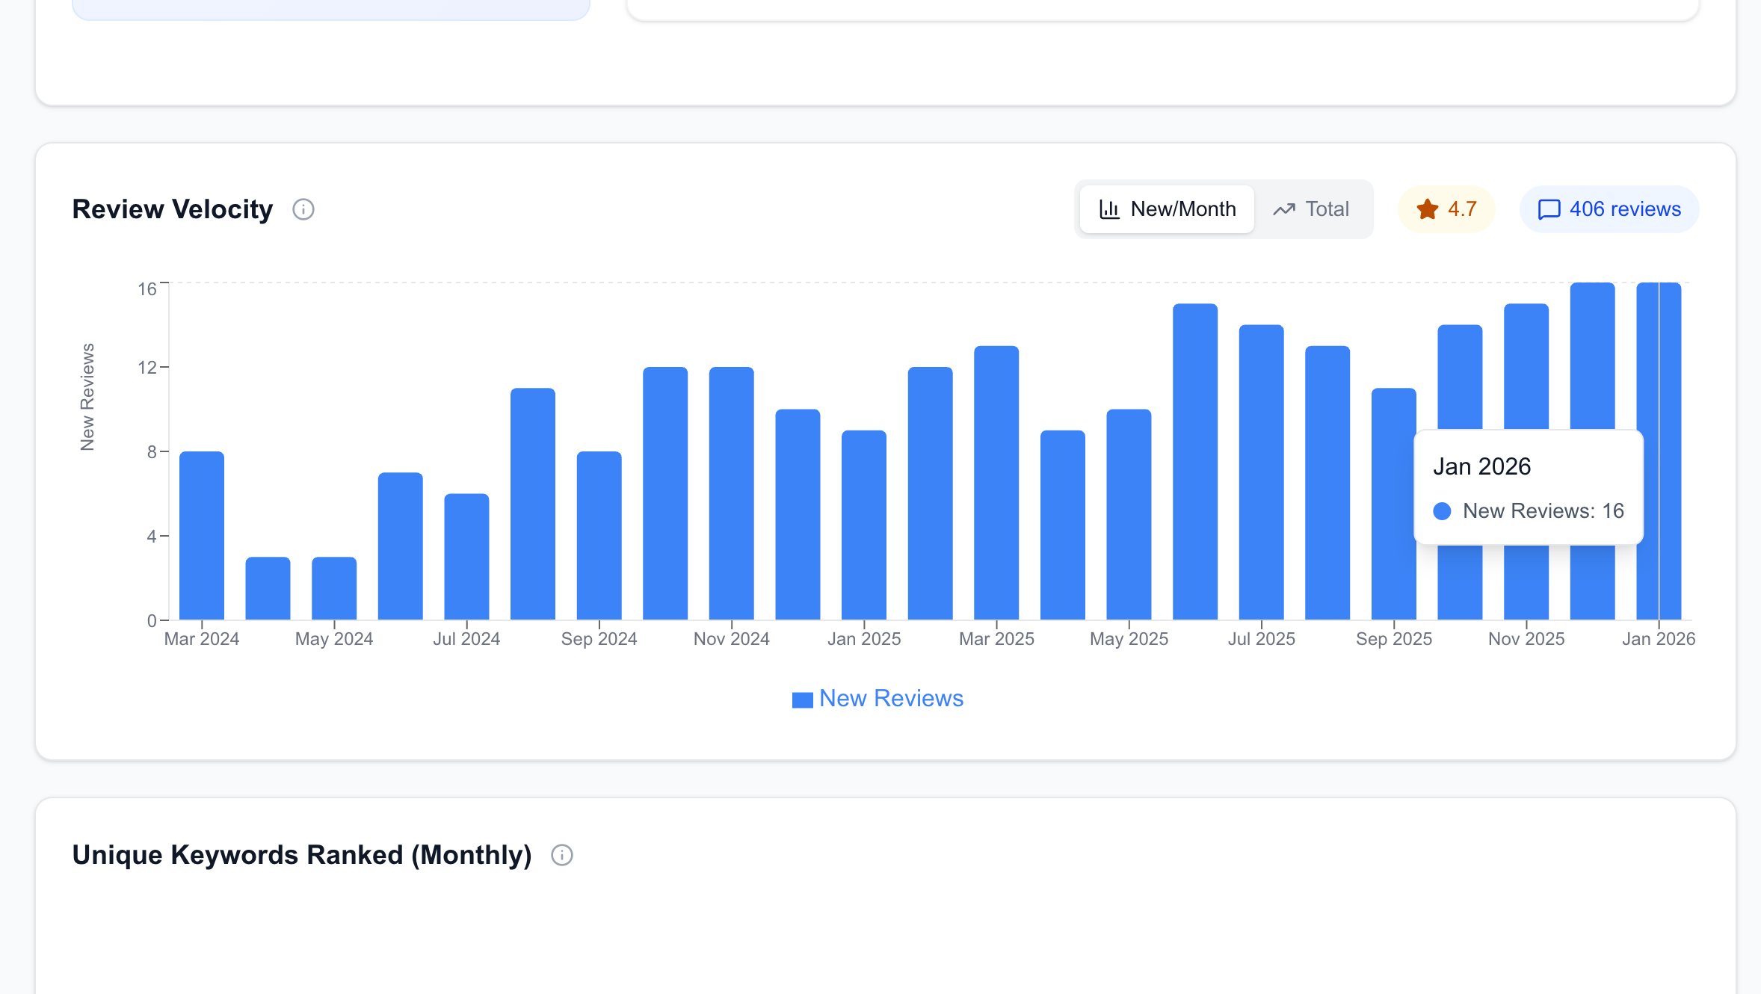Click the Jan 2025 bar
1761x994 pixels.
pyautogui.click(x=864, y=525)
